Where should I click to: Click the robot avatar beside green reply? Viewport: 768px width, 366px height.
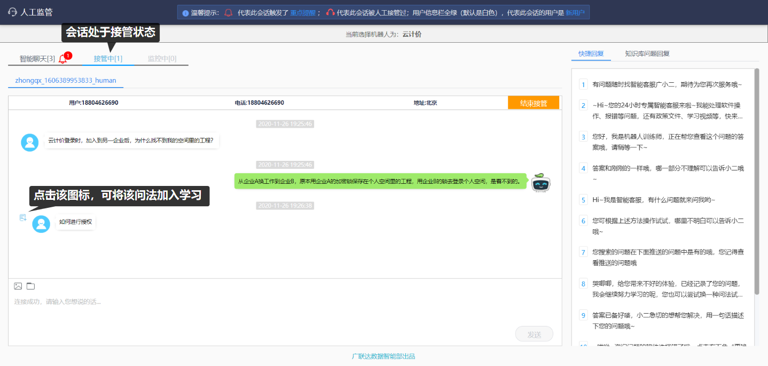coord(540,182)
